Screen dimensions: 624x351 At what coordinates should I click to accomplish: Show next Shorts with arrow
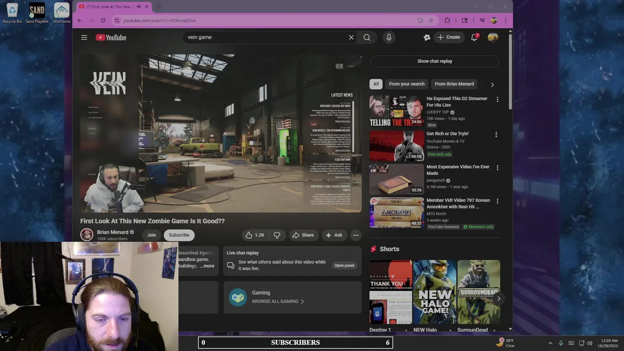click(x=498, y=299)
